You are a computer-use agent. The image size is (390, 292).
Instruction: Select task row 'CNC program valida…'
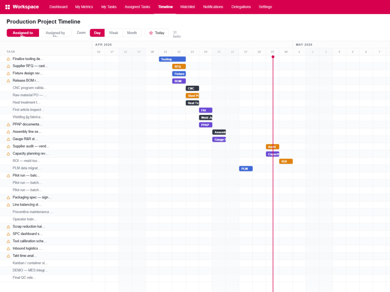click(x=46, y=88)
